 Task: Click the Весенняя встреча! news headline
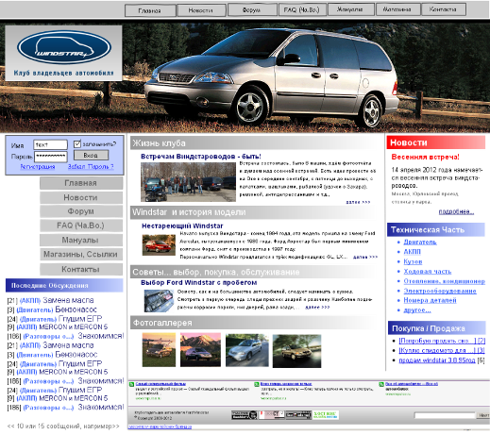coord(425,157)
